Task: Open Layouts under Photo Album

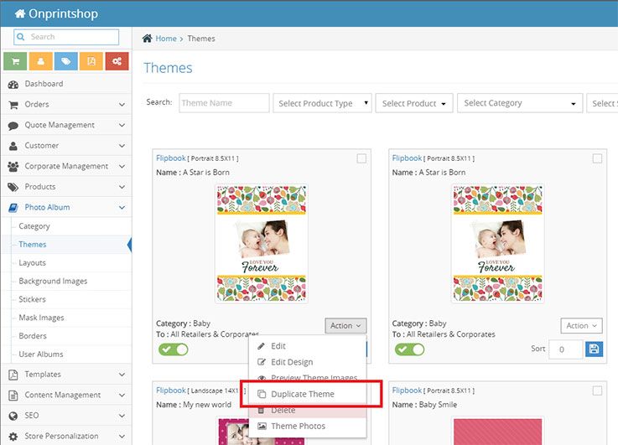Action: (x=33, y=263)
